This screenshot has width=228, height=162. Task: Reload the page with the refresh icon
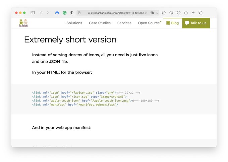157,13
